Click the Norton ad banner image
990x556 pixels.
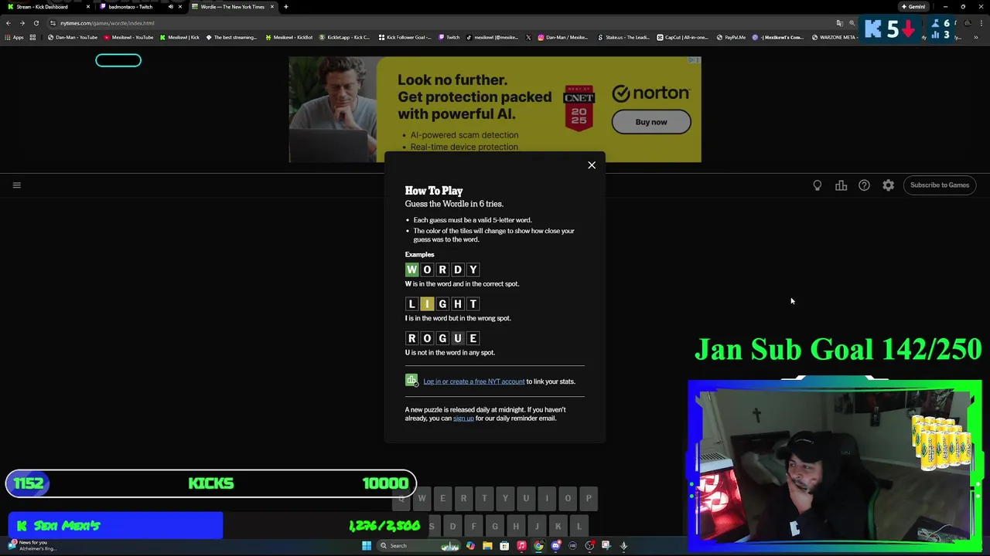pyautogui.click(x=495, y=109)
